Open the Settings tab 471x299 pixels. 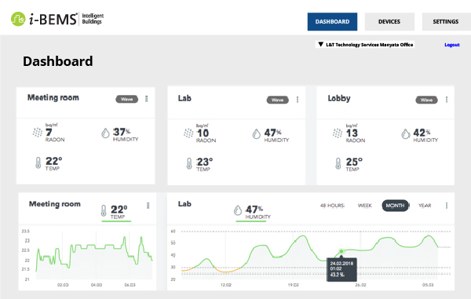tap(446, 22)
